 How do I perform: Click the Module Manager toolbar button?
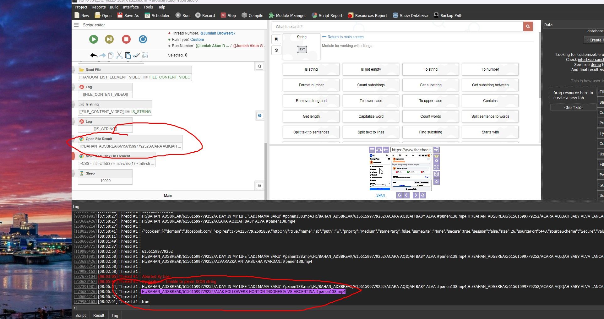287,15
